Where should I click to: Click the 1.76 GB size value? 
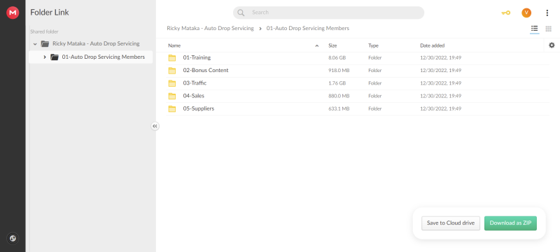pyautogui.click(x=337, y=83)
